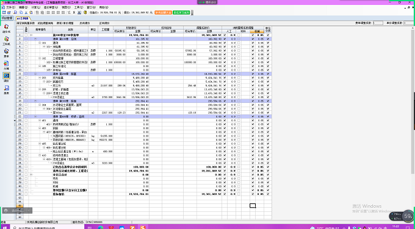Click the Save icon in the toolbar
Viewport: 415px width, 229px height.
click(x=4, y=12)
